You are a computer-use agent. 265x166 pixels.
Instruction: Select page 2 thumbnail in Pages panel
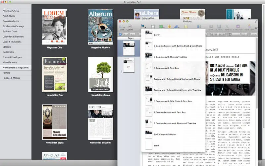pyautogui.click(x=129, y=65)
